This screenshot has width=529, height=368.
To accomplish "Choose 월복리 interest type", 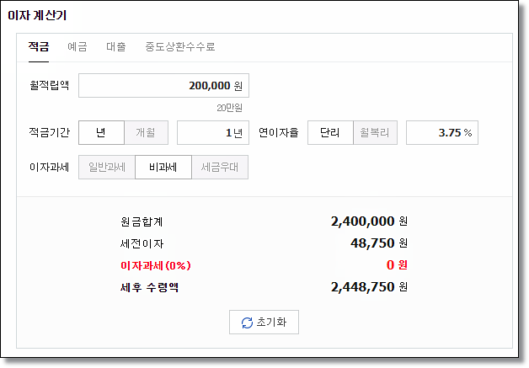I will click(x=375, y=132).
